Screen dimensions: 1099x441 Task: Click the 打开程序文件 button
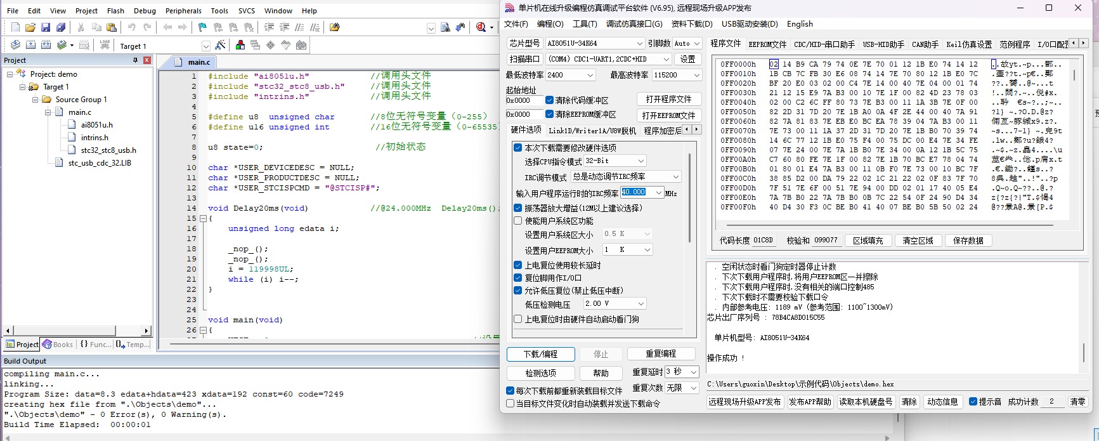click(668, 100)
